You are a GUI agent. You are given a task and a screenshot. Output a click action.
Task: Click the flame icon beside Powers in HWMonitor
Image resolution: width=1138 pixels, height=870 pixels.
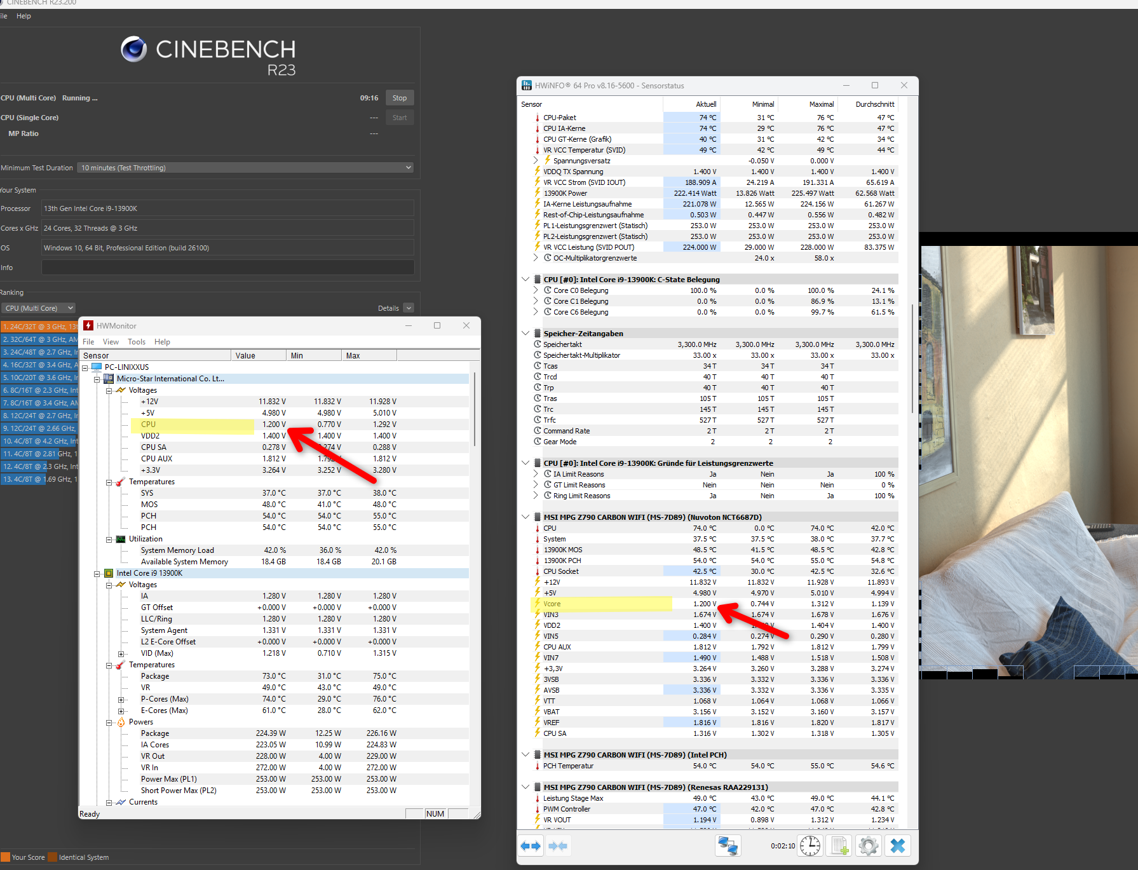[121, 722]
